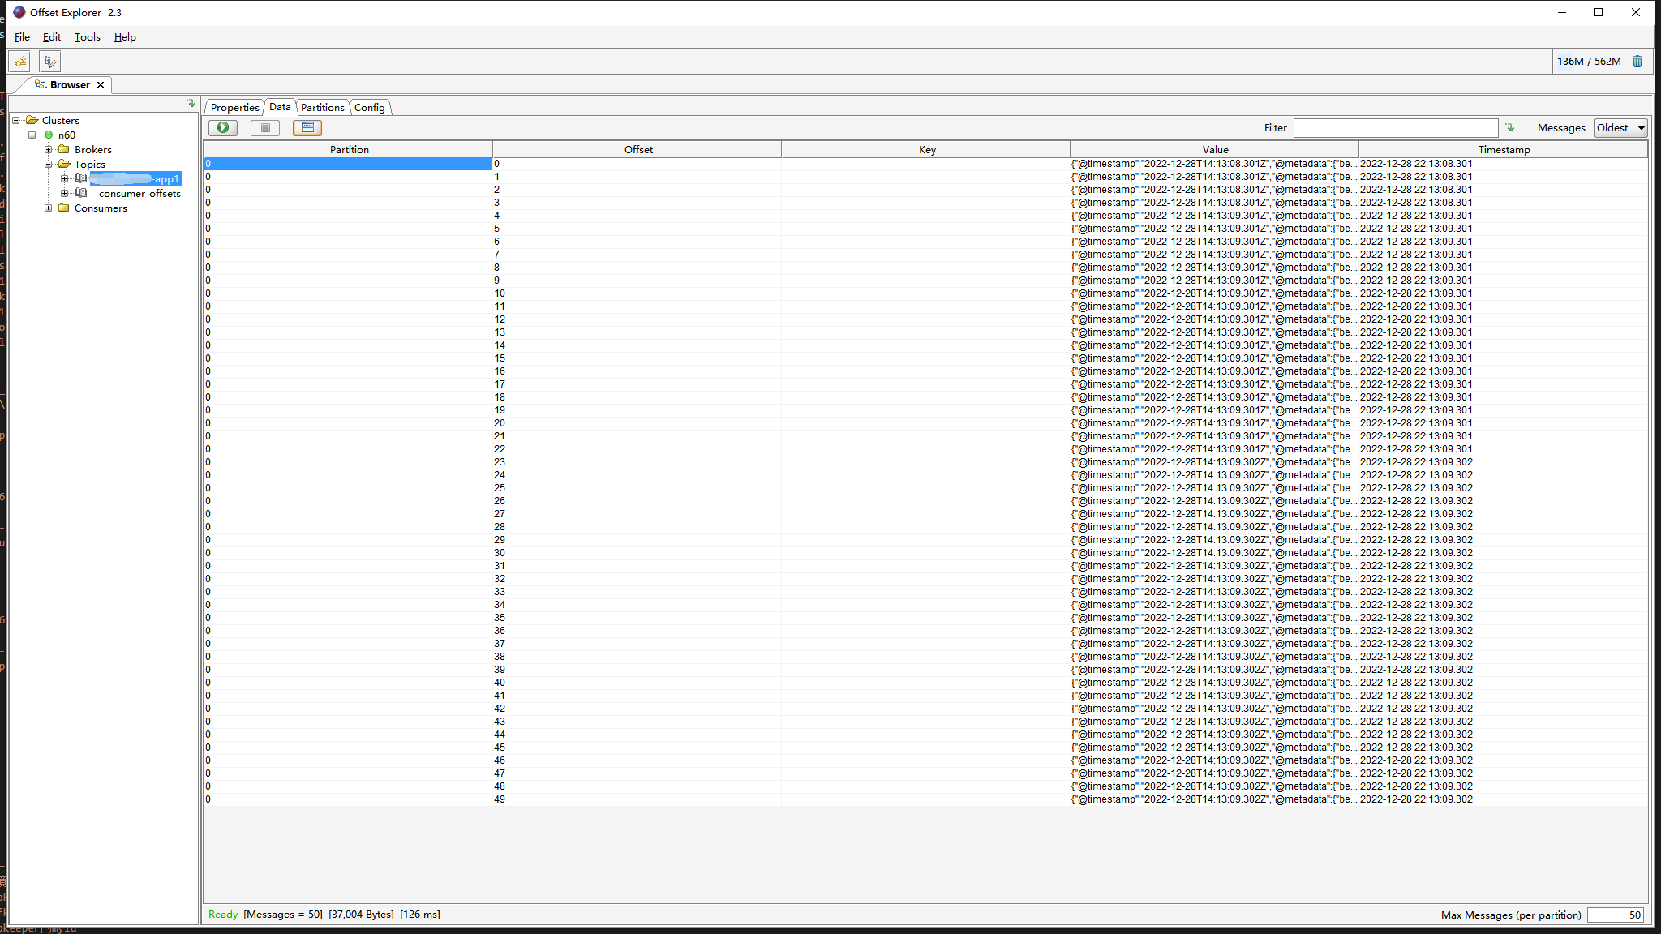Screen dimensions: 1661x934
Task: Click the Max Messages per partition field
Action: click(1615, 915)
